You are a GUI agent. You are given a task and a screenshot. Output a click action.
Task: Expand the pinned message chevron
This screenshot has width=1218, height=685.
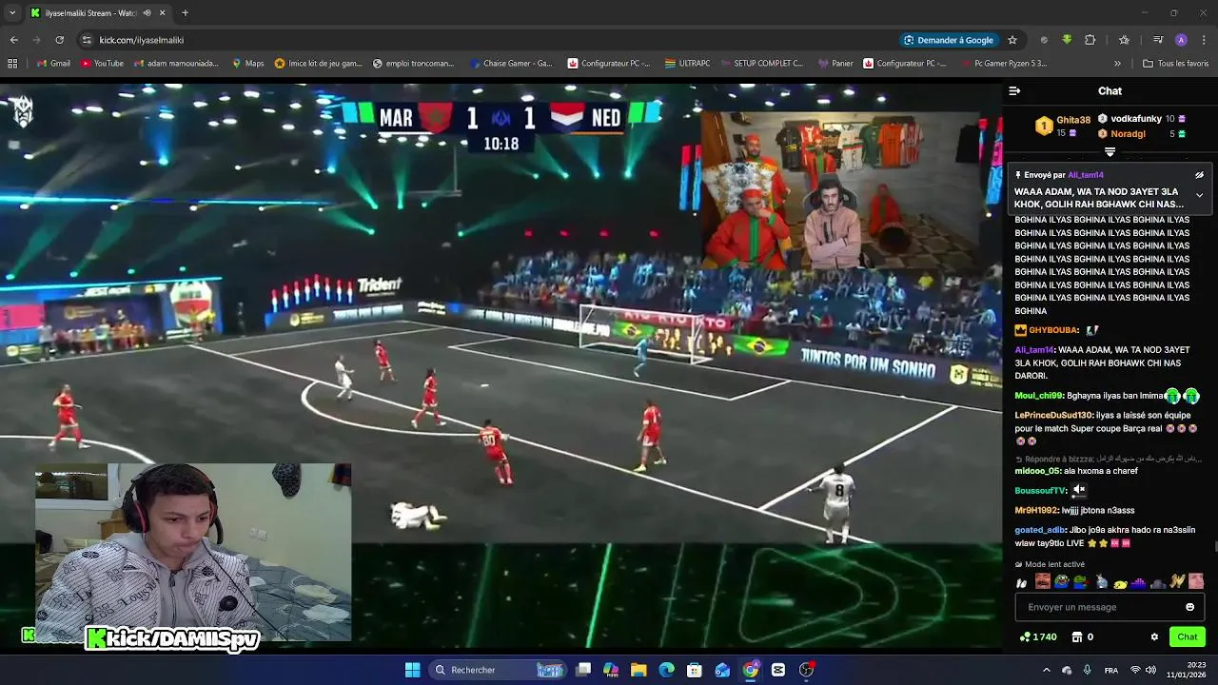point(1199,195)
